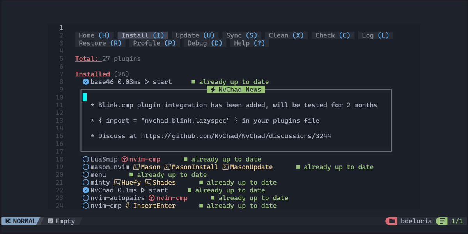Click the lightning bolt in NvChad News title
468x234 pixels.
(213, 90)
